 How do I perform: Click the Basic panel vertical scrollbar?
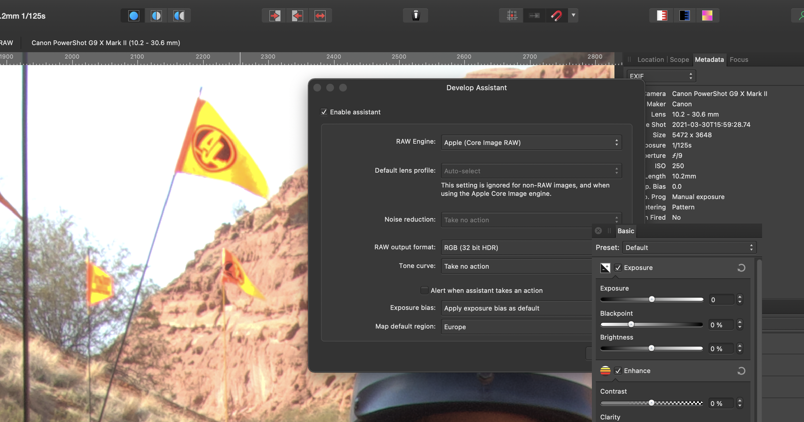759,340
